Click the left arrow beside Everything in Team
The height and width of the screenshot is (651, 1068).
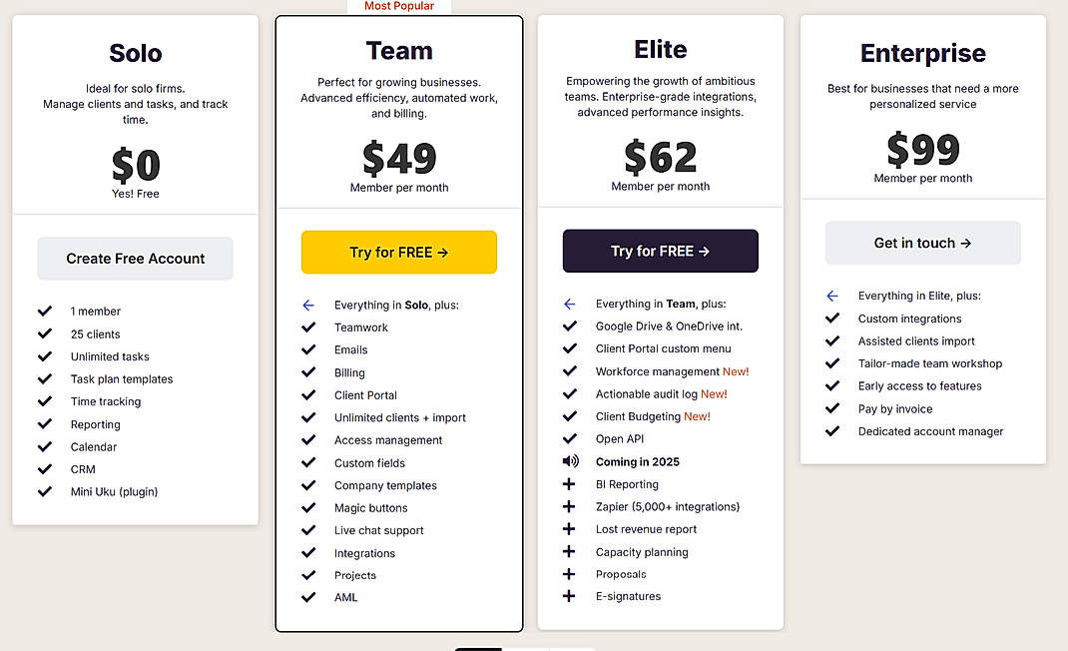[x=569, y=304]
